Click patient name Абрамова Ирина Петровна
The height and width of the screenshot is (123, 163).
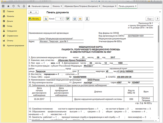[72, 60]
